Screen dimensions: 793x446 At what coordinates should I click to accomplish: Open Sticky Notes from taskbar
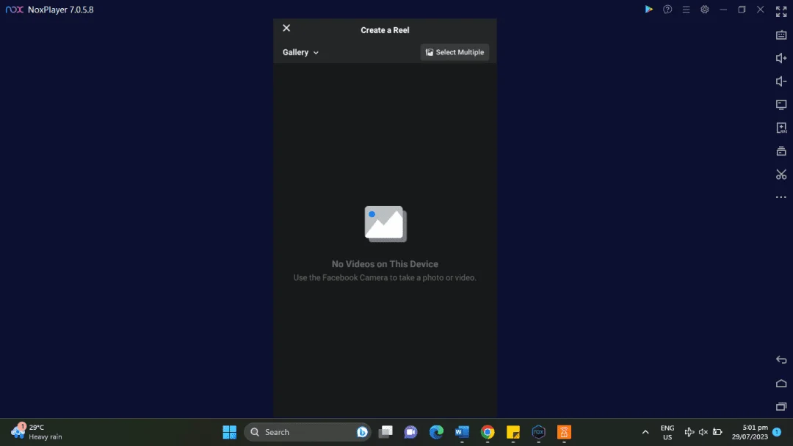coord(513,432)
